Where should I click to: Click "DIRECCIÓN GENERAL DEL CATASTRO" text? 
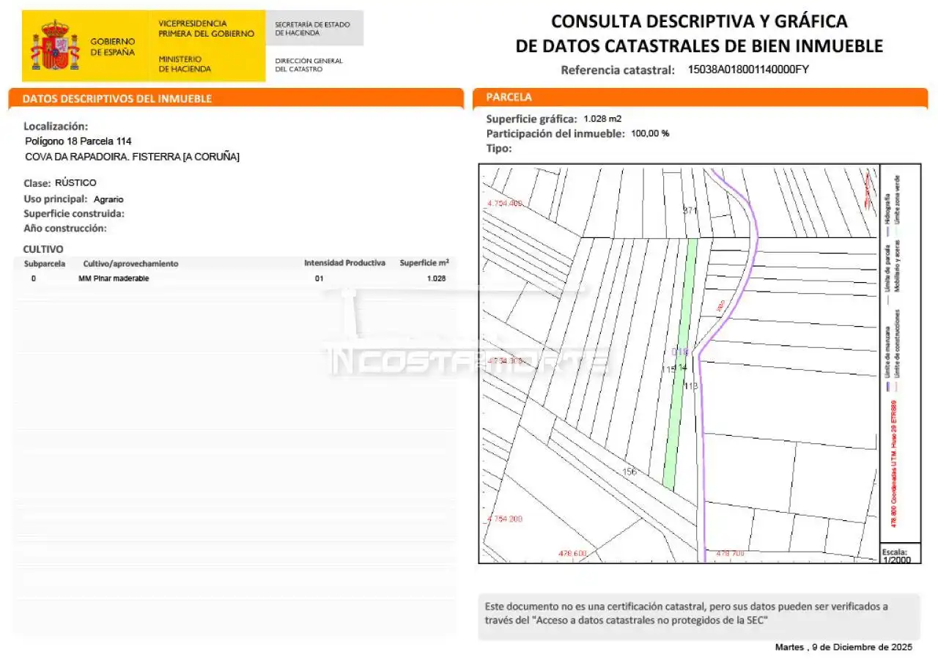coord(309,64)
